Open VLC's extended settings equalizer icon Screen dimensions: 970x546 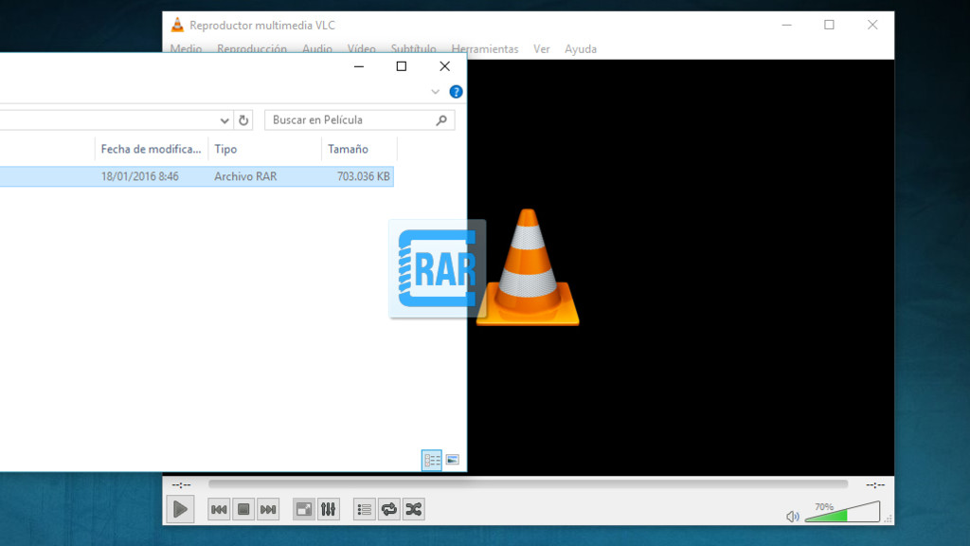328,509
